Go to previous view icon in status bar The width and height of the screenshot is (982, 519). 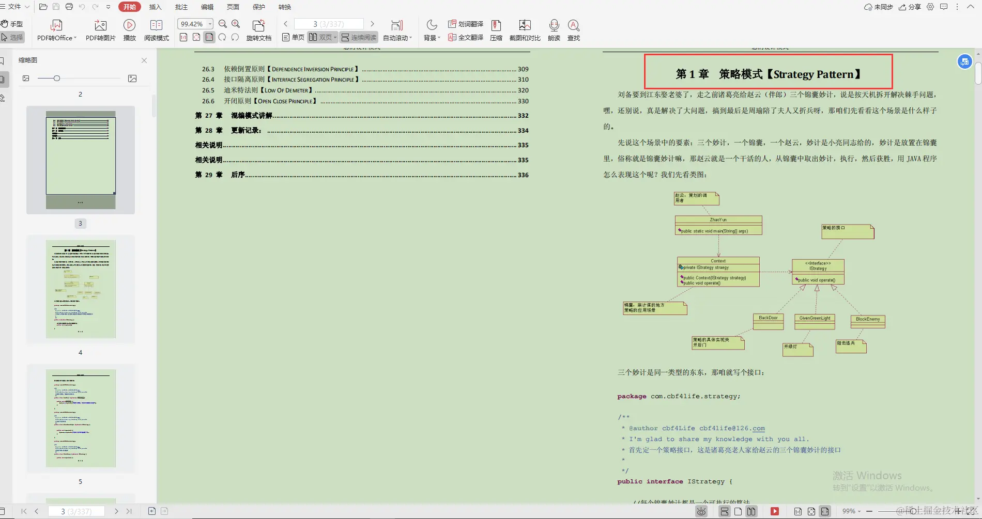[152, 511]
